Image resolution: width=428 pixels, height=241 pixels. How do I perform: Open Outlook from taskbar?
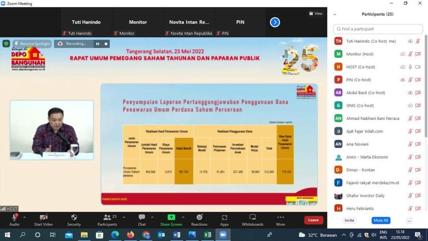coord(162,235)
